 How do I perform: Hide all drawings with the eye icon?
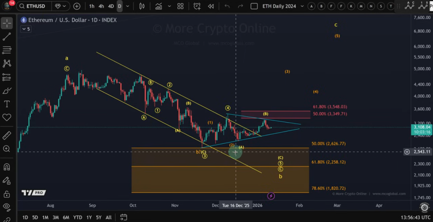(x=7, y=207)
